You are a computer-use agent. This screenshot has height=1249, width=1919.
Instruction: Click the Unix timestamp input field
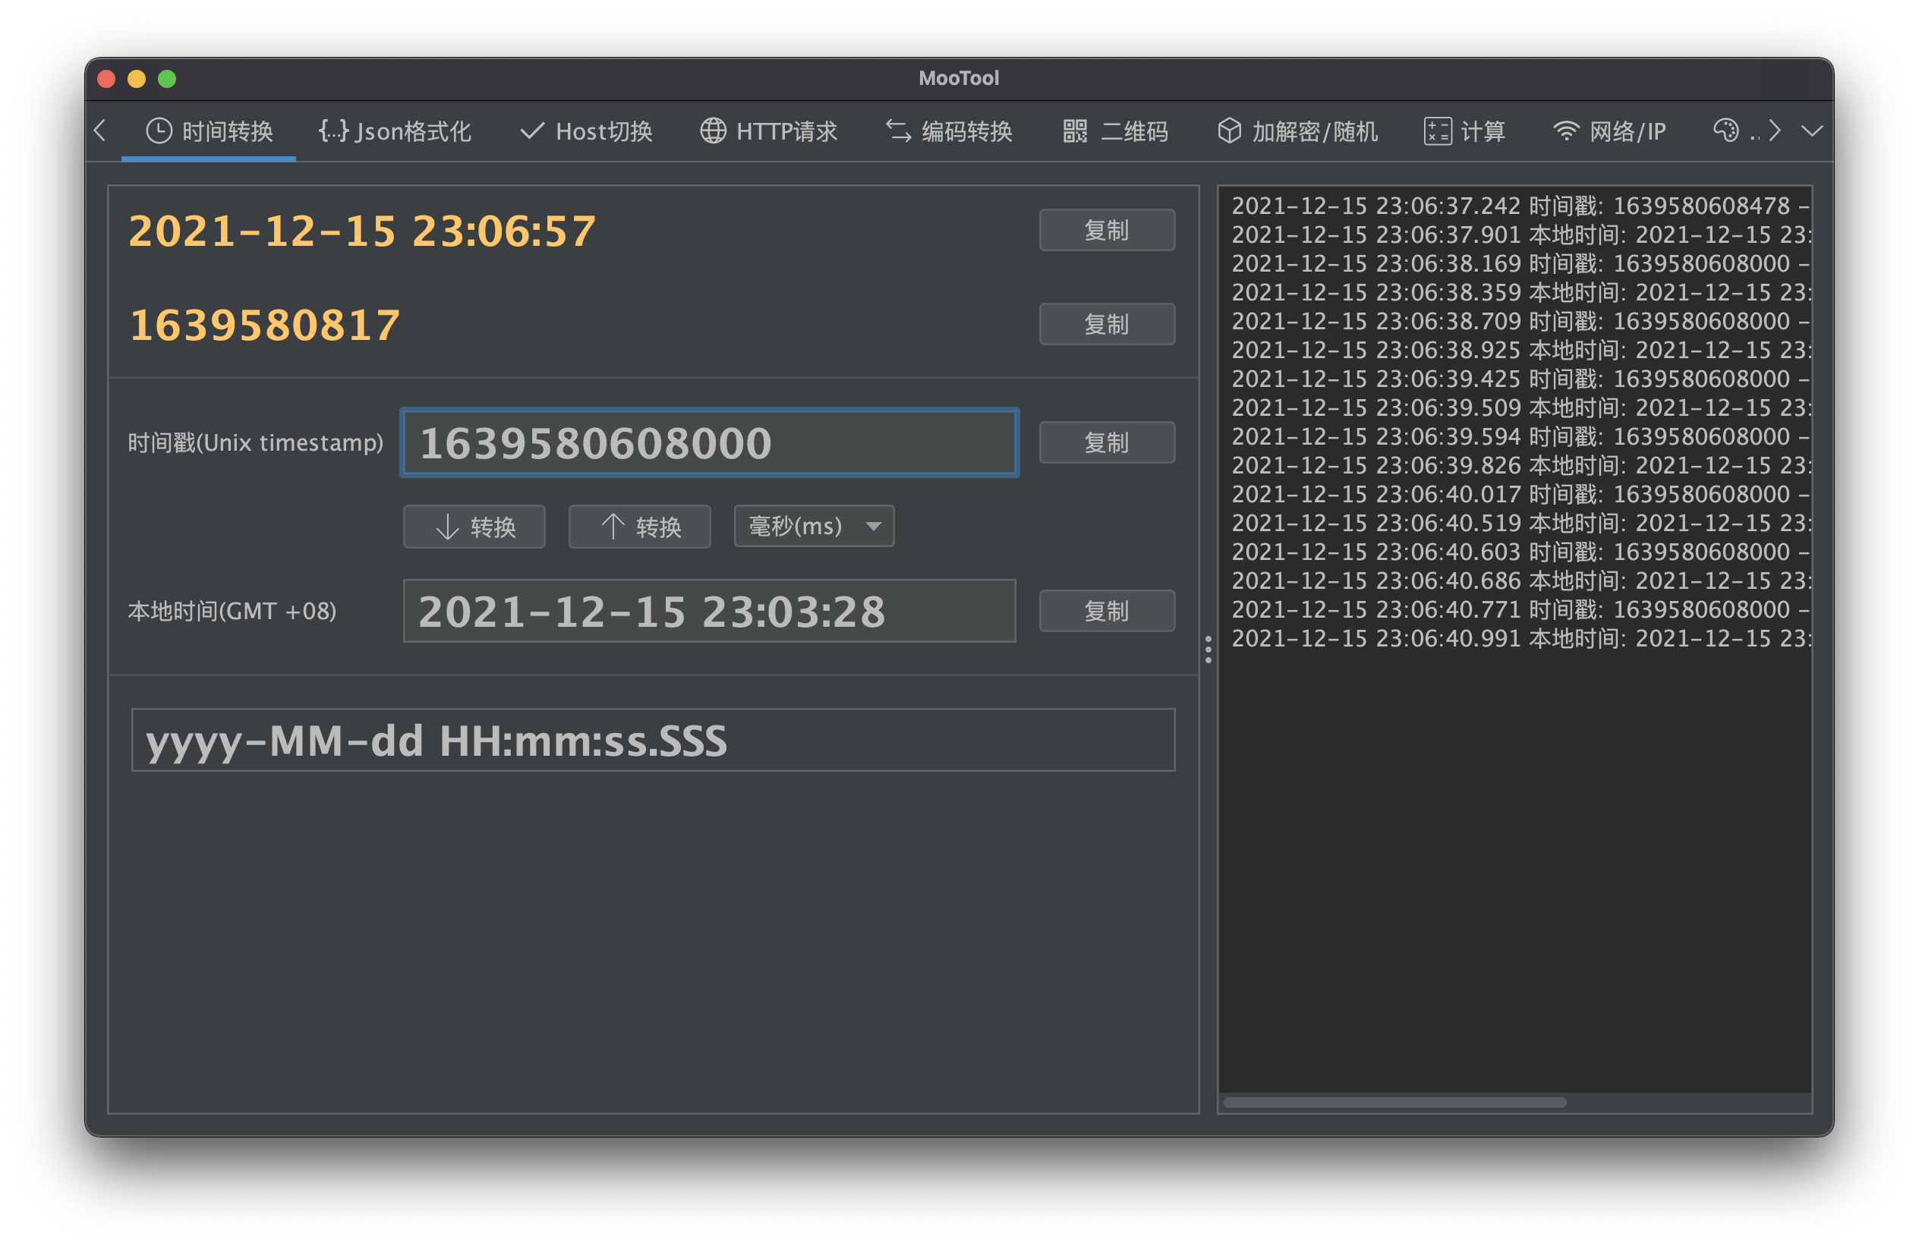(x=709, y=442)
